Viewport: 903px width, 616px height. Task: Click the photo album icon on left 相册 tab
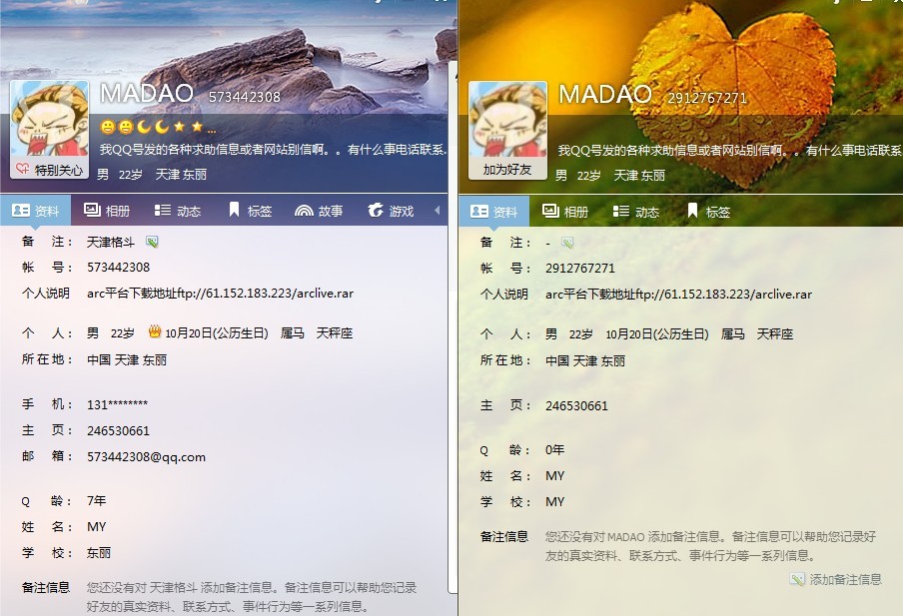(x=91, y=211)
